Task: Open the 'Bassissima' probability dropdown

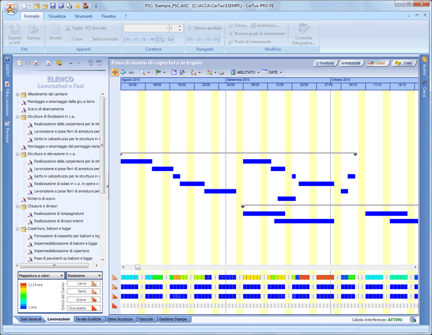Action: click(x=84, y=276)
